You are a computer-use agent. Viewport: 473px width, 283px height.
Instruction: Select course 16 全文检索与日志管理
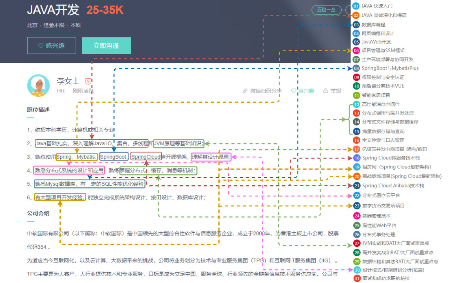378,140
